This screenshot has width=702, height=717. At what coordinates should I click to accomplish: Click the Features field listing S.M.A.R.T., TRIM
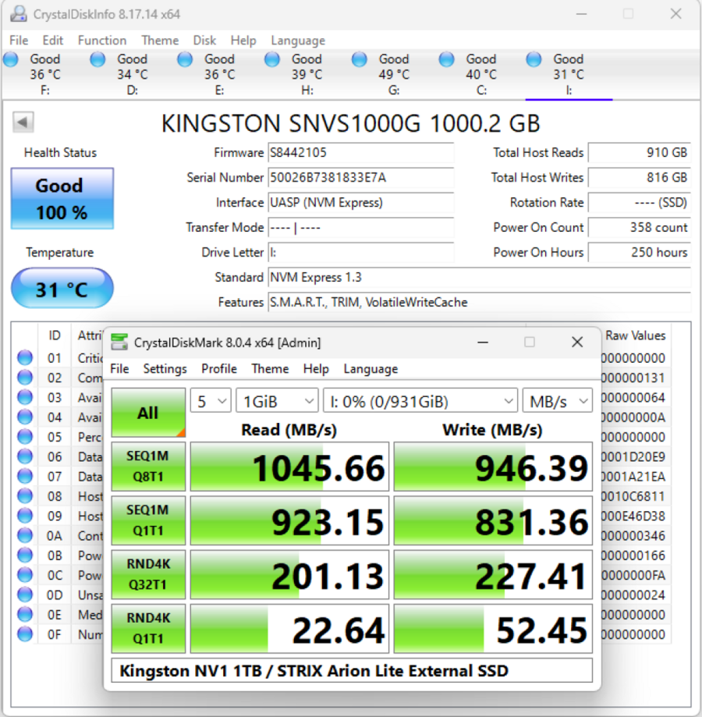[479, 302]
